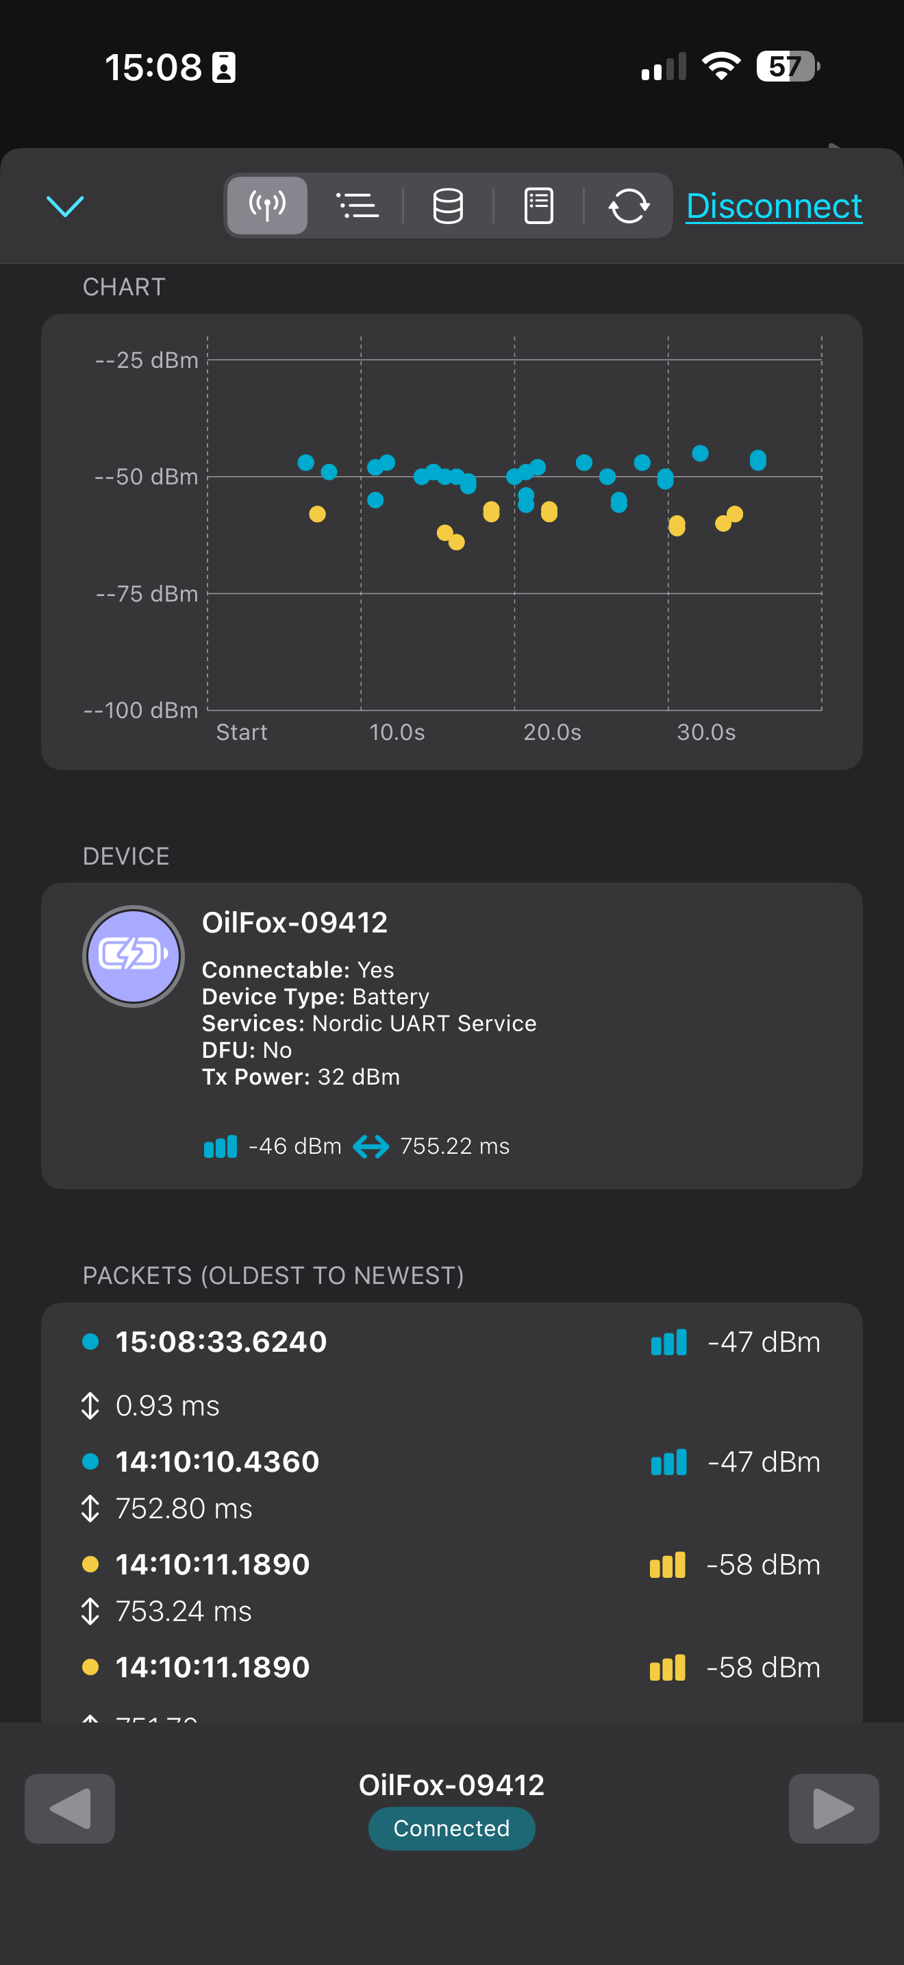Viewport: 904px width, 1965px height.
Task: Tap the blue signal strength bars icon
Action: 221,1146
